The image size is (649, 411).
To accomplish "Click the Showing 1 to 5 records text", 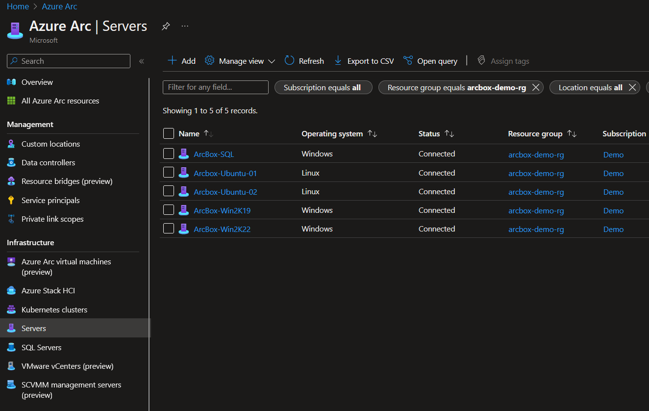I will pyautogui.click(x=210, y=110).
